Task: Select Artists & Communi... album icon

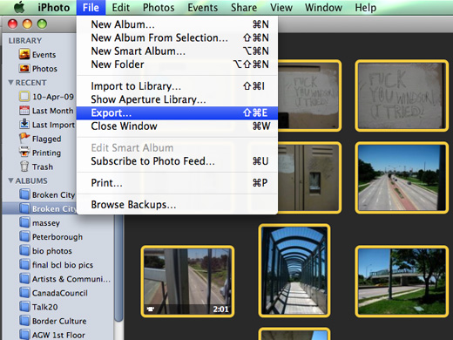Action: pyautogui.click(x=24, y=278)
